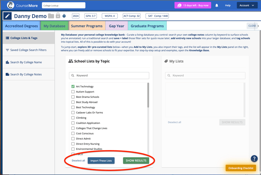Click the pencil edit icon beside Danny Demo
261x175 pixels.
(7, 16)
